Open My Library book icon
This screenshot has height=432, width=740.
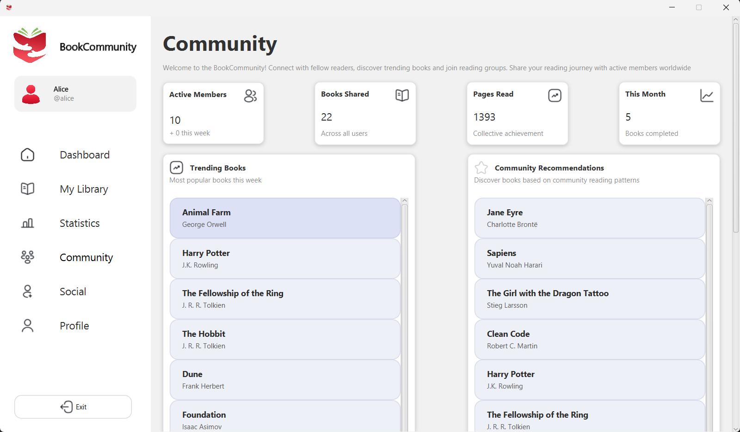[28, 189]
